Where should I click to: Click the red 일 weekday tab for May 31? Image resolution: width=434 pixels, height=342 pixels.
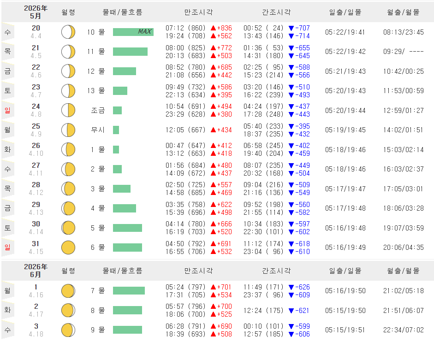(x=7, y=248)
